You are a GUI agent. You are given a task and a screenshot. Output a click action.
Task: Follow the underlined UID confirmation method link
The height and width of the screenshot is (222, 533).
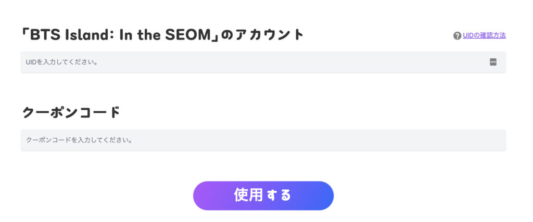point(484,35)
